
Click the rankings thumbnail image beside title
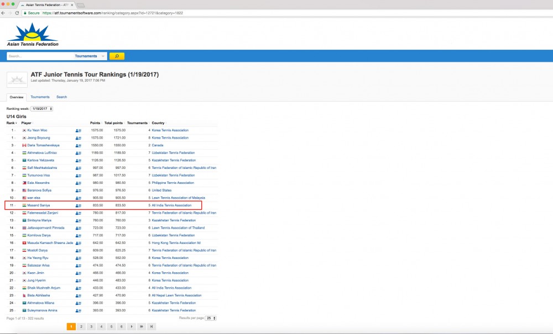[17, 79]
